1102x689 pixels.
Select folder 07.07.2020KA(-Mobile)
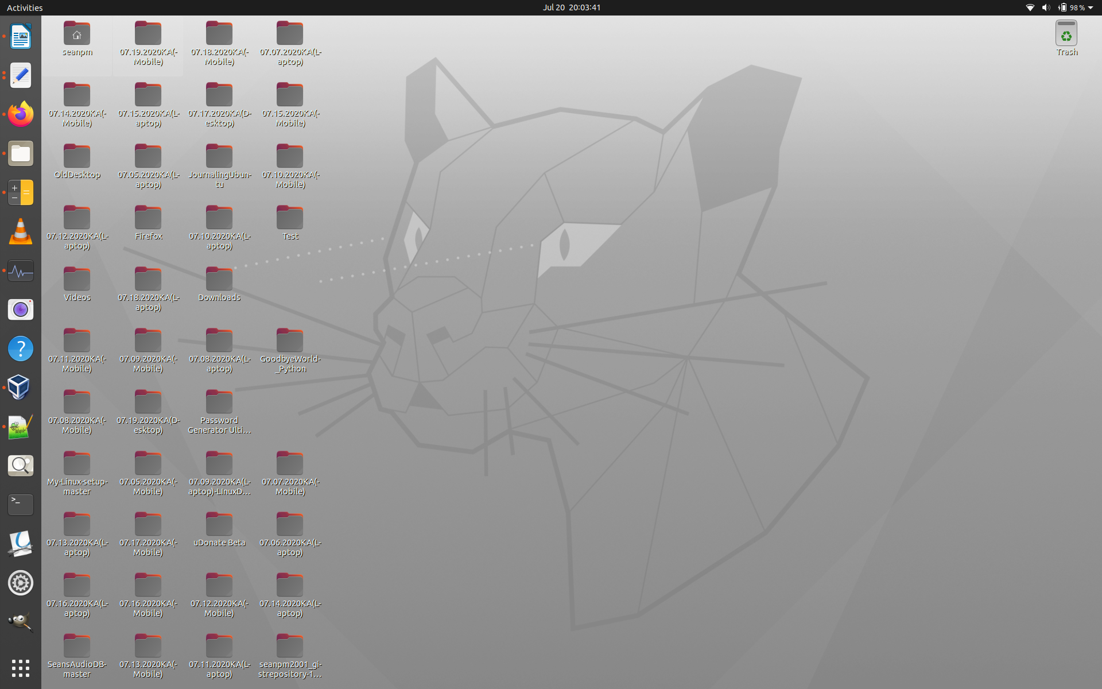coord(290,473)
